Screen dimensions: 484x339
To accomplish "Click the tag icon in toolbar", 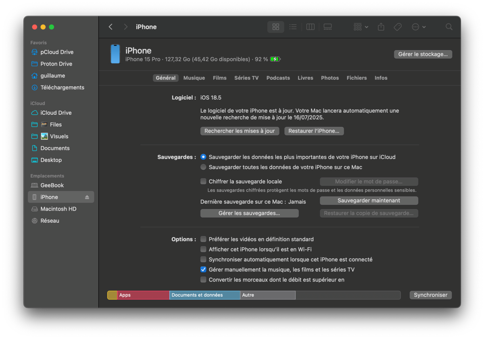I will click(x=397, y=27).
